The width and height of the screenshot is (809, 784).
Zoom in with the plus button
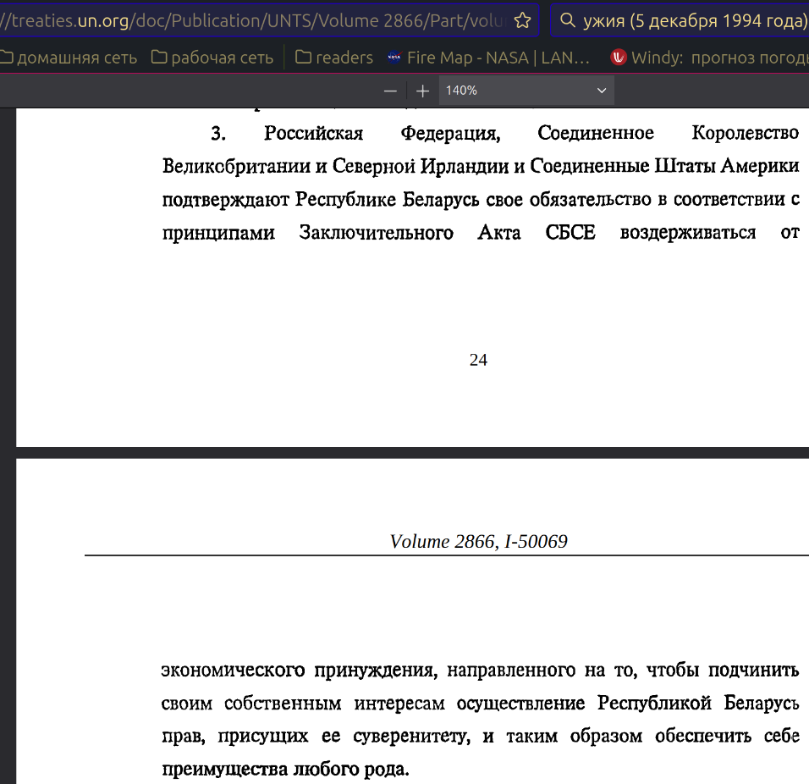(x=422, y=91)
